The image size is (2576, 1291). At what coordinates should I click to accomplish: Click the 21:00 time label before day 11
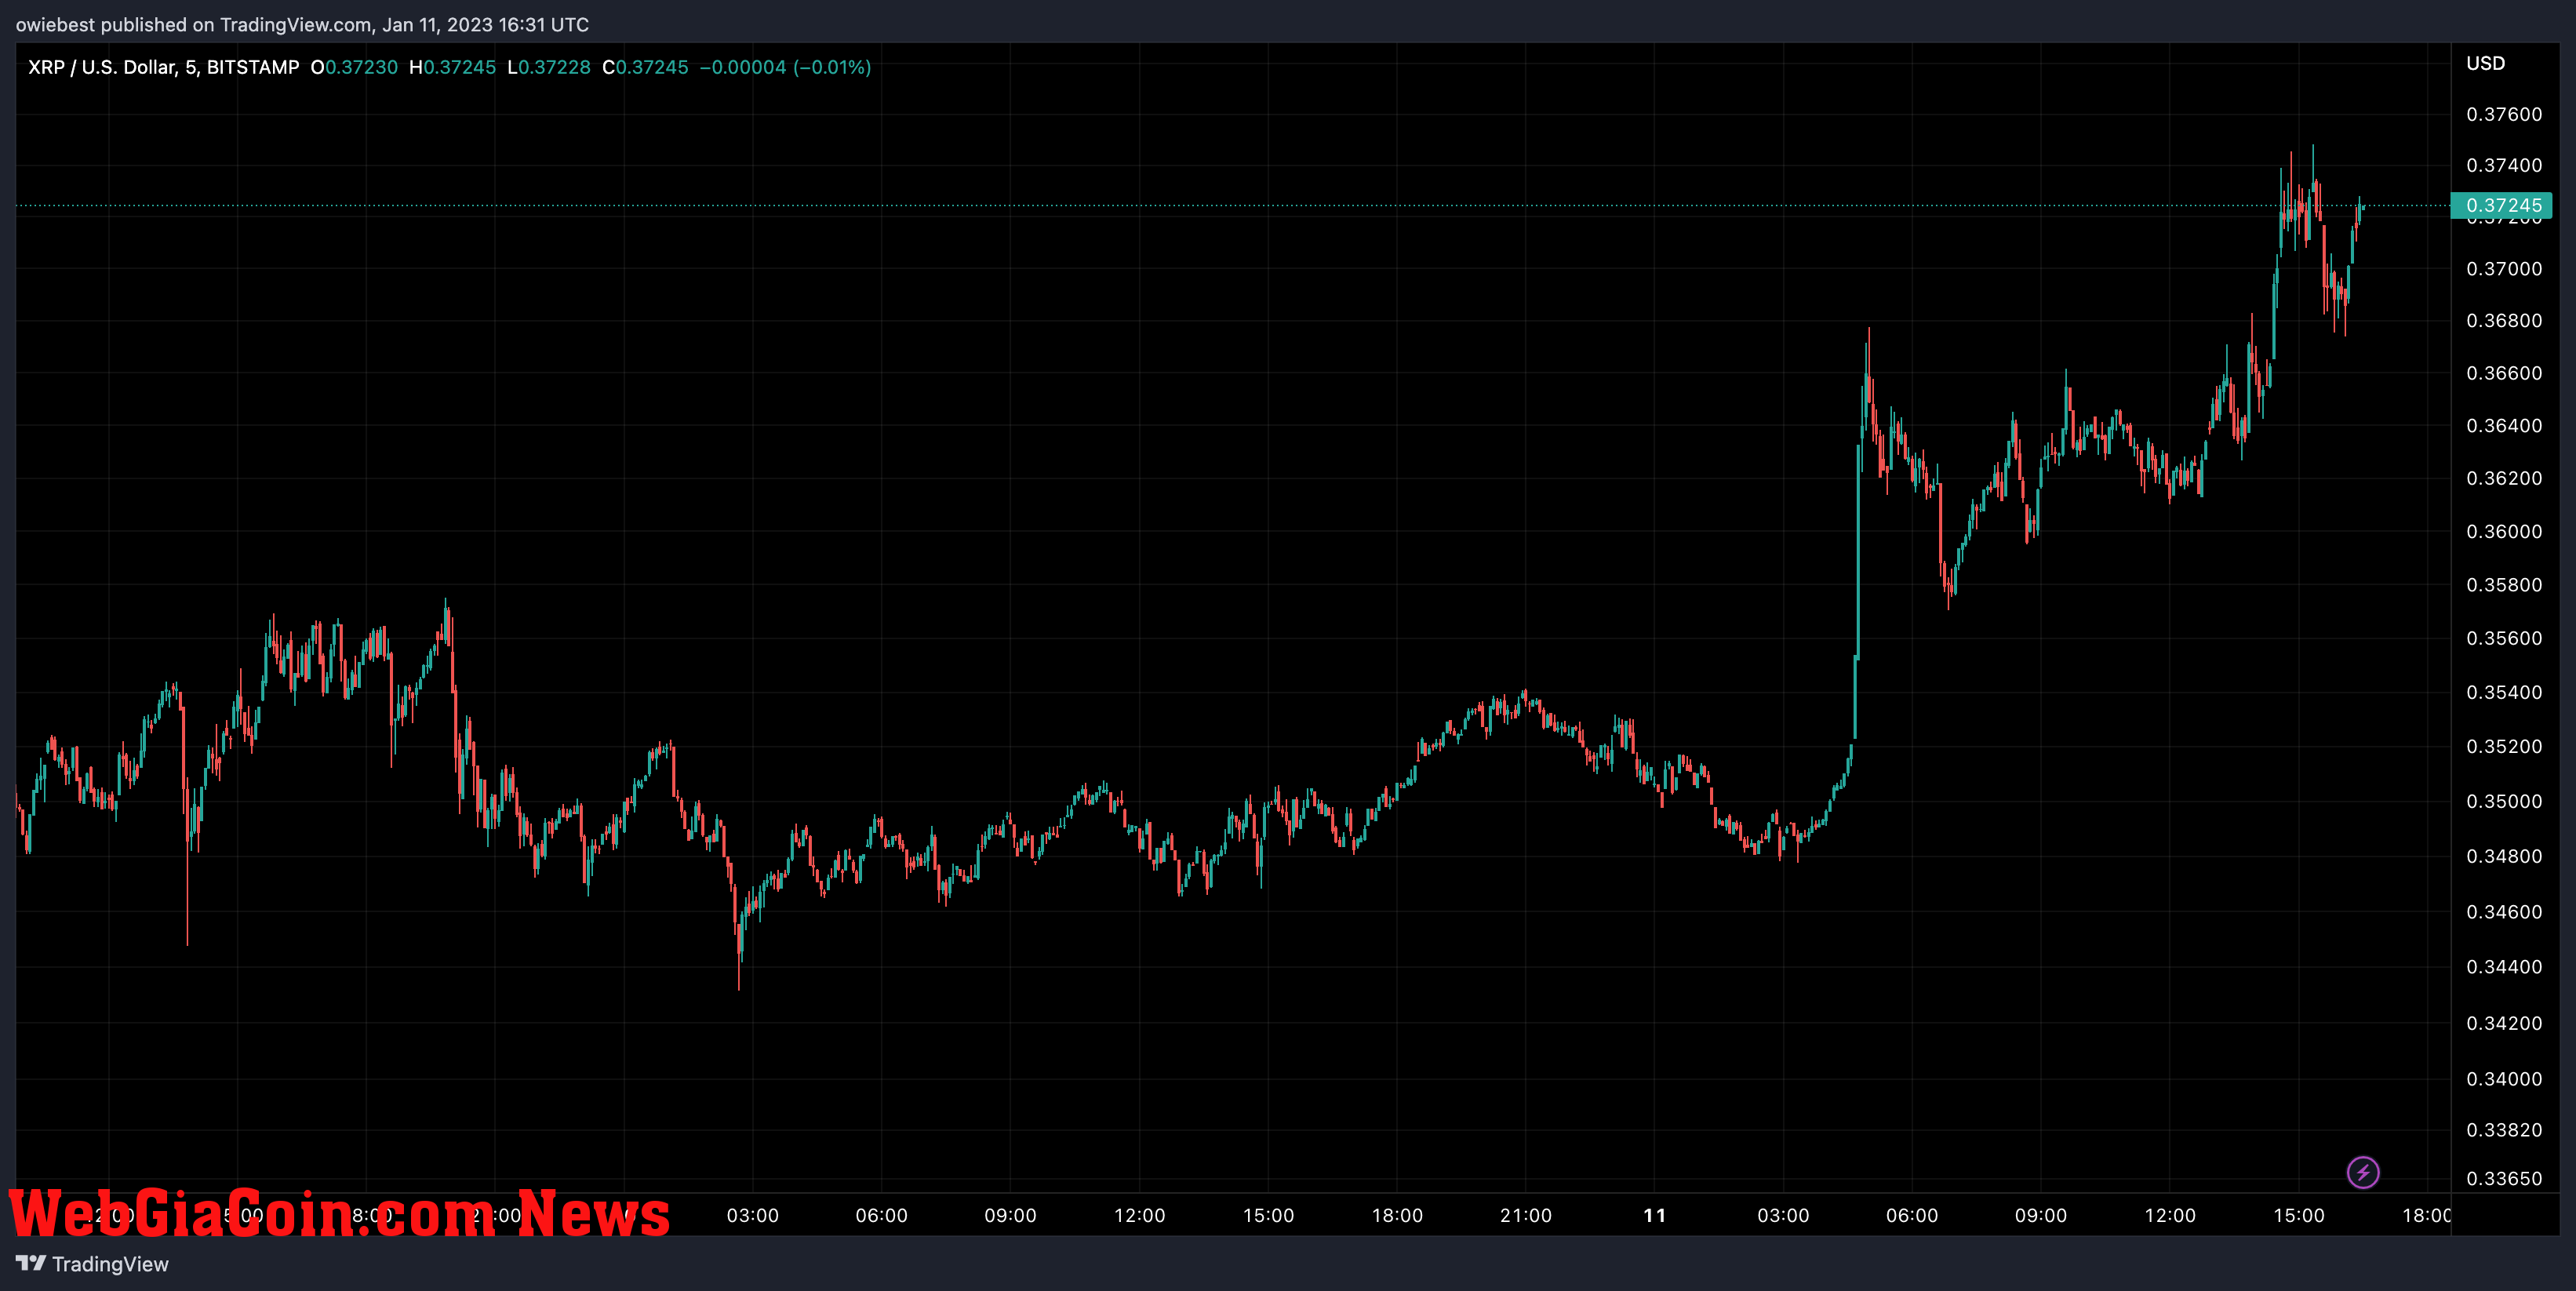1526,1215
